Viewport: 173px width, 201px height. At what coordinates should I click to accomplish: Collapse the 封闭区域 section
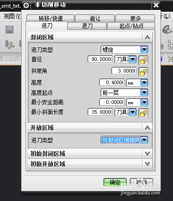coord(147,37)
